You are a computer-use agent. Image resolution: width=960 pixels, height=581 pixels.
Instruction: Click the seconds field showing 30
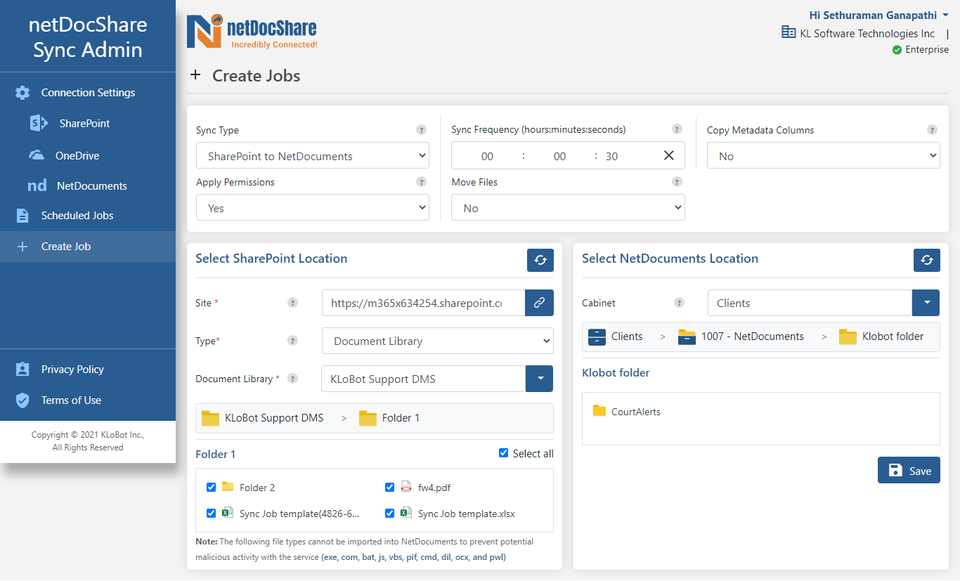(611, 156)
